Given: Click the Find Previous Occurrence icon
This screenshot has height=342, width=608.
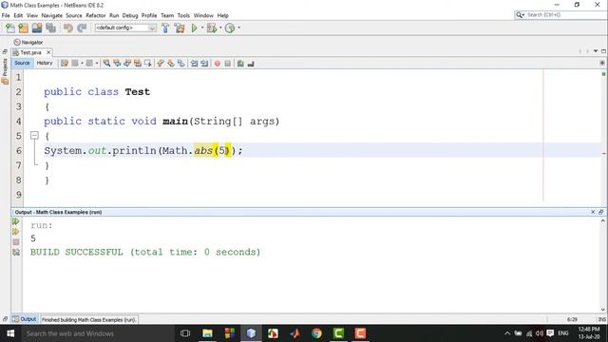Looking at the screenshot, I should [117, 64].
